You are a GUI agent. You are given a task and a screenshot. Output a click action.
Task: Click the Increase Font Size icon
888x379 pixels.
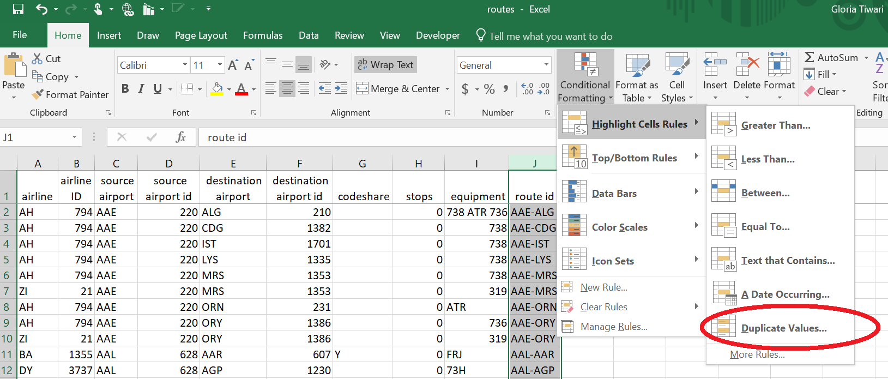point(233,65)
